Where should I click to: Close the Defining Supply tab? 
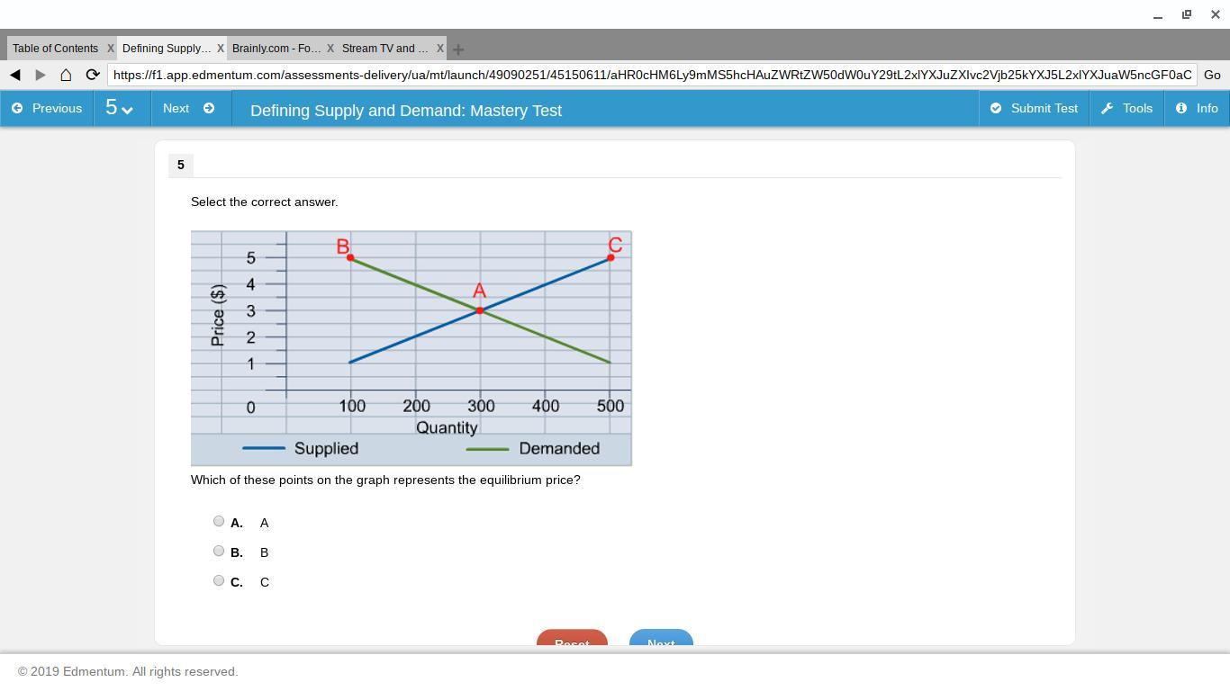click(x=221, y=49)
